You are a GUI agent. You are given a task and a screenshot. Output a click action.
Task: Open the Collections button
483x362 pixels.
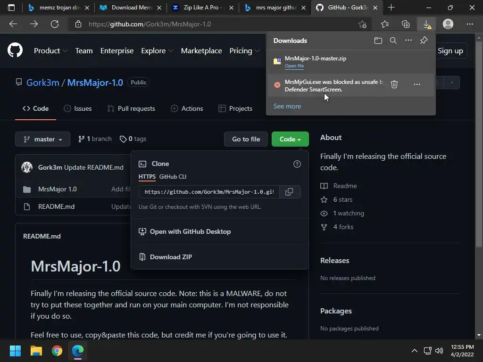(x=406, y=24)
